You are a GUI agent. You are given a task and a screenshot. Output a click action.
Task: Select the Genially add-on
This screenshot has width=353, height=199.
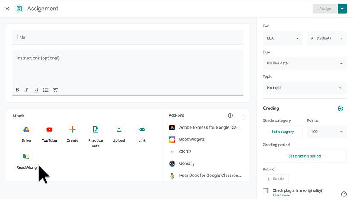182,164
